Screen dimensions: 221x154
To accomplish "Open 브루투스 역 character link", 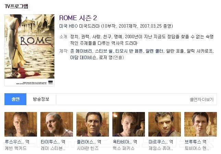I will coord(196,142).
